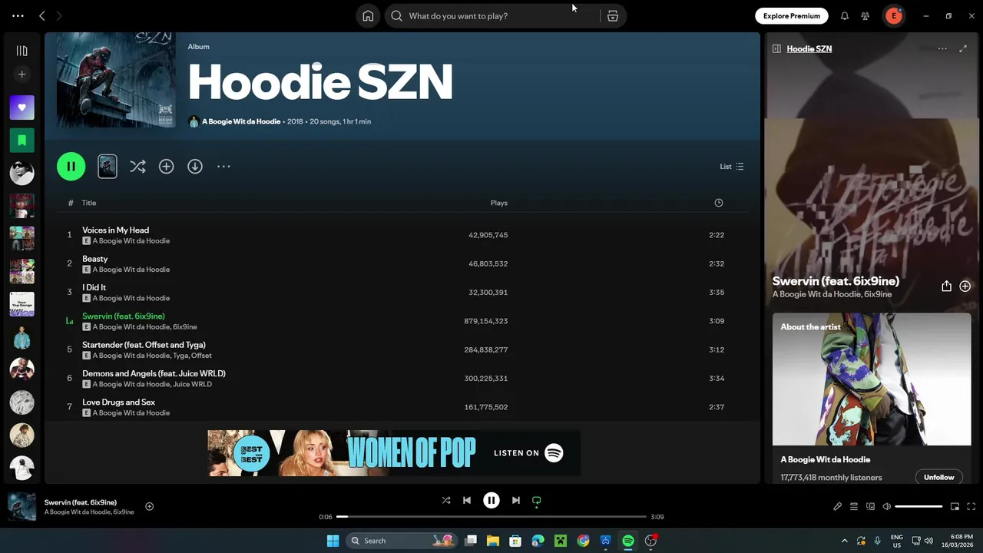Change the List view option
This screenshot has width=983, height=553.
click(x=731, y=167)
